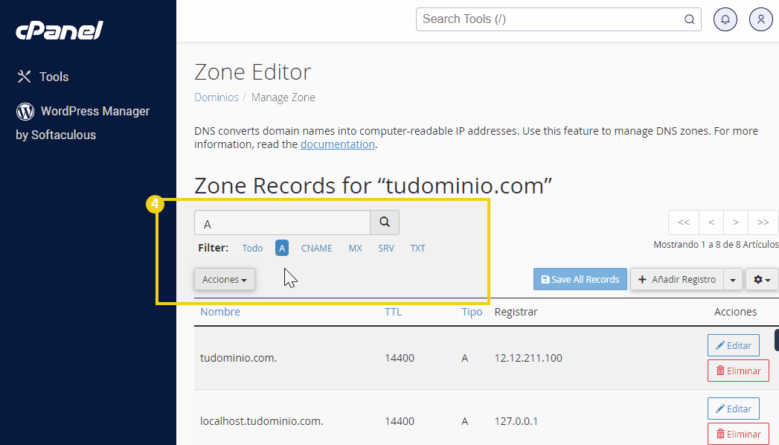Open the notifications bell
Screen dimensions: 779x445
725,19
